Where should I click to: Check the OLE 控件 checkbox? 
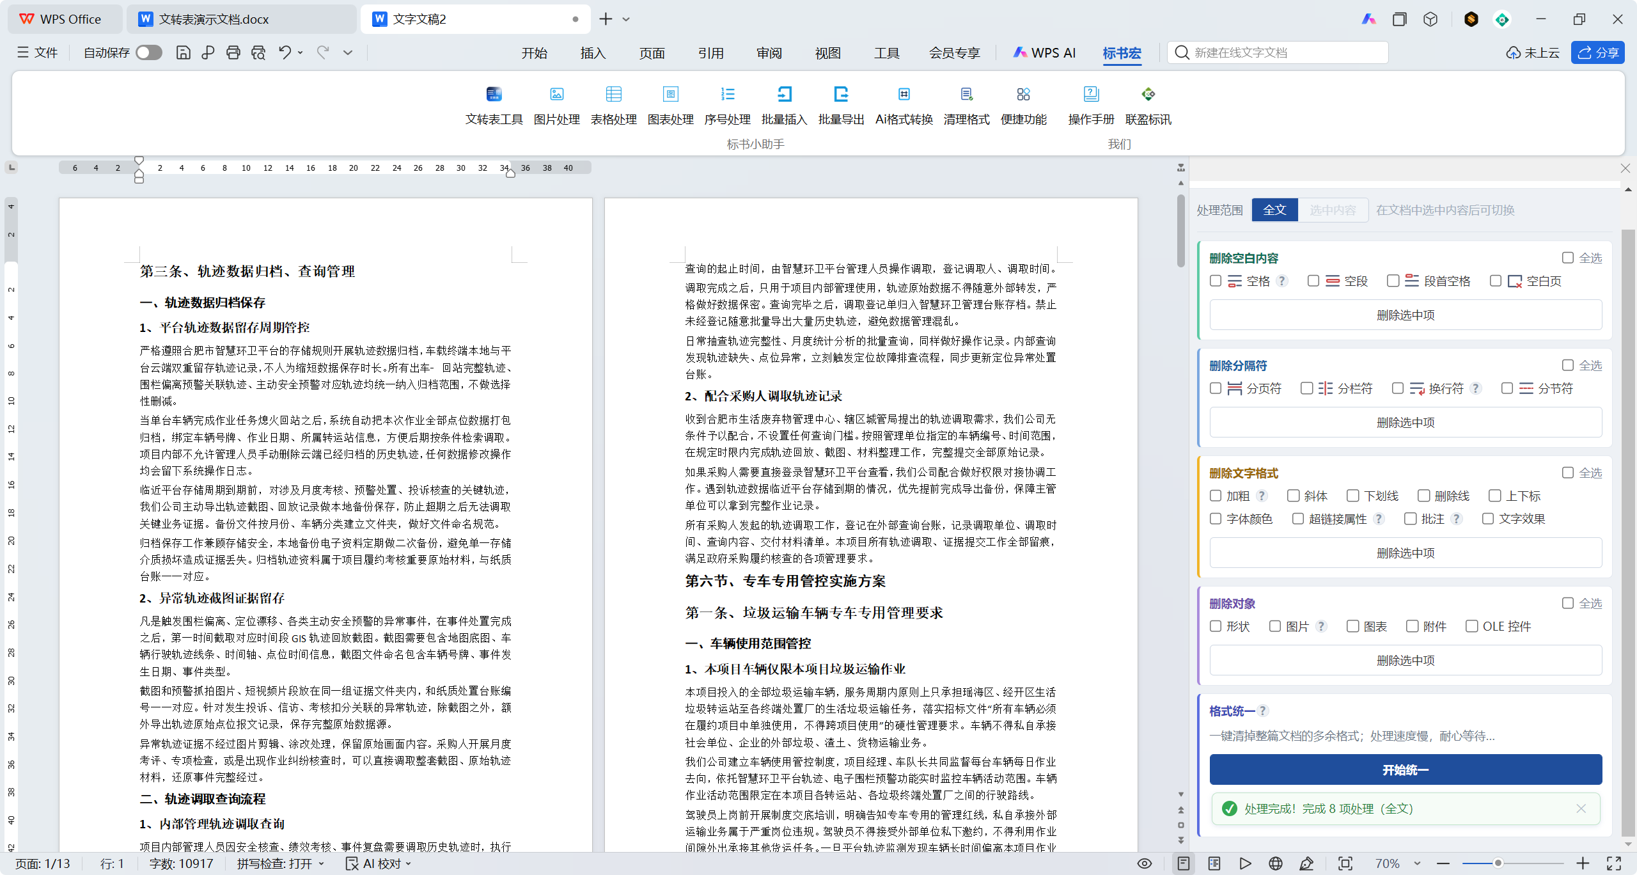[1471, 626]
